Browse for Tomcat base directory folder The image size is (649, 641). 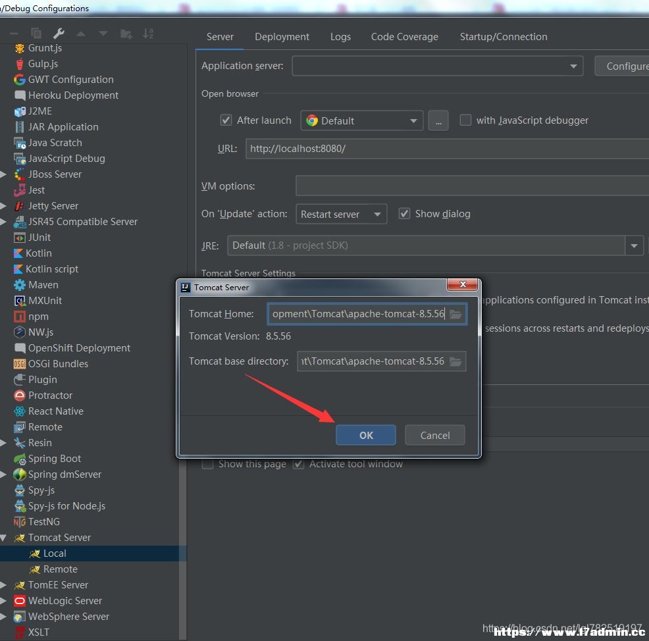point(455,362)
